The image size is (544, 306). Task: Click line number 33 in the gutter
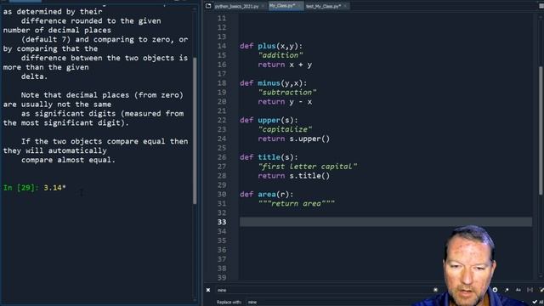tap(222, 222)
